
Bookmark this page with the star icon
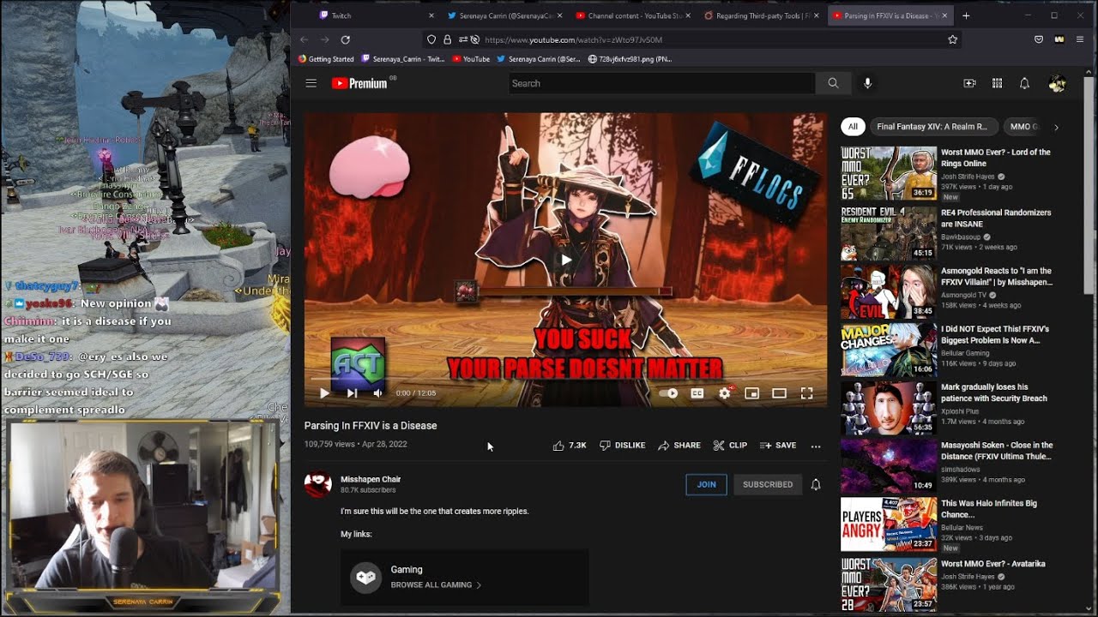coord(952,39)
